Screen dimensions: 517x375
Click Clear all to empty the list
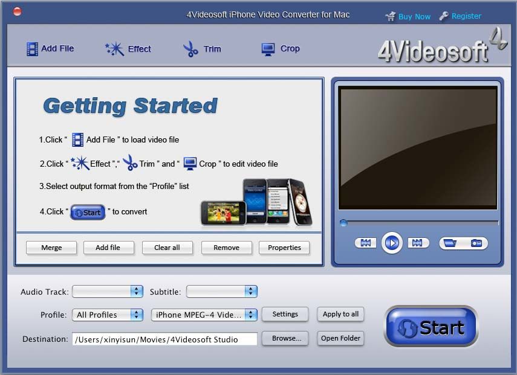click(x=167, y=248)
